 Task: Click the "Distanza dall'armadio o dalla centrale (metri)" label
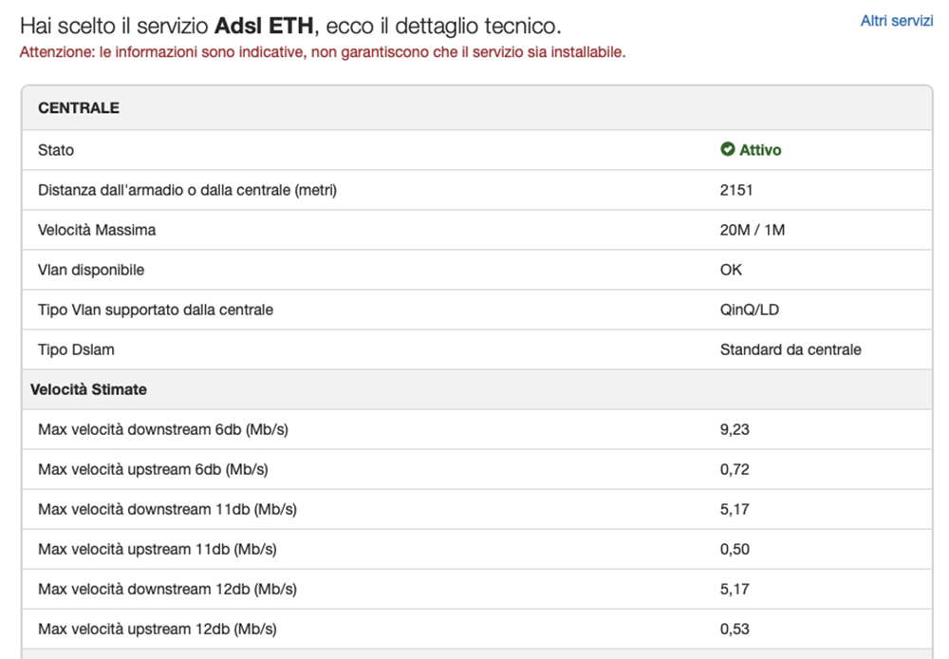pyautogui.click(x=187, y=190)
